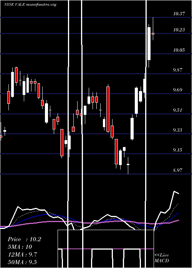Image resolution: width=192 pixels, height=268 pixels.
Task: Click the small red candlestick at 10.23
Action: pyautogui.click(x=153, y=34)
